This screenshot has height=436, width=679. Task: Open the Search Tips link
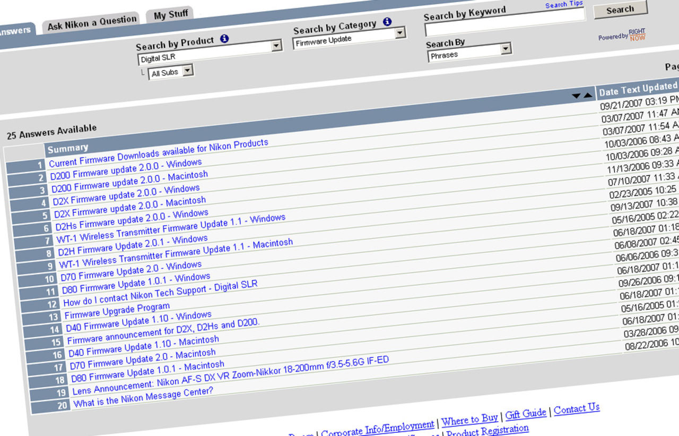(564, 5)
